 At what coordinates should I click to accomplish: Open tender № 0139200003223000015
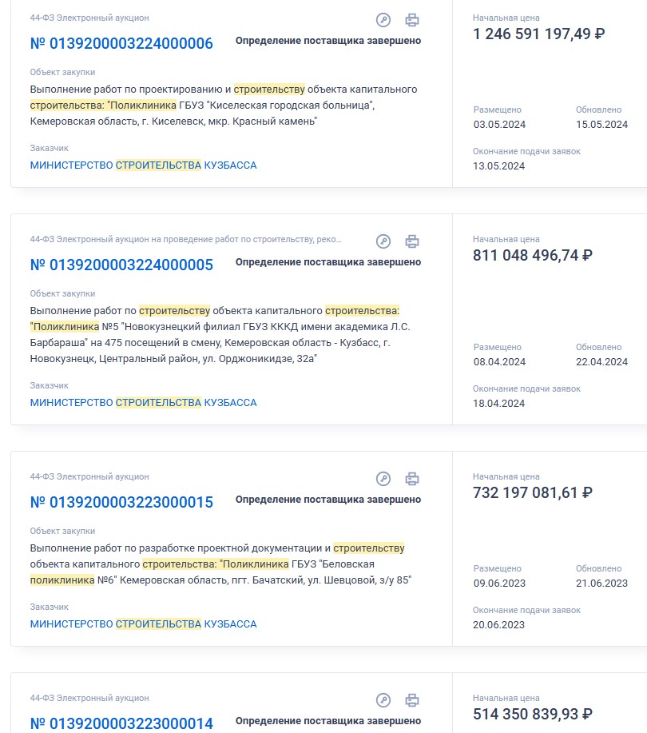121,503
